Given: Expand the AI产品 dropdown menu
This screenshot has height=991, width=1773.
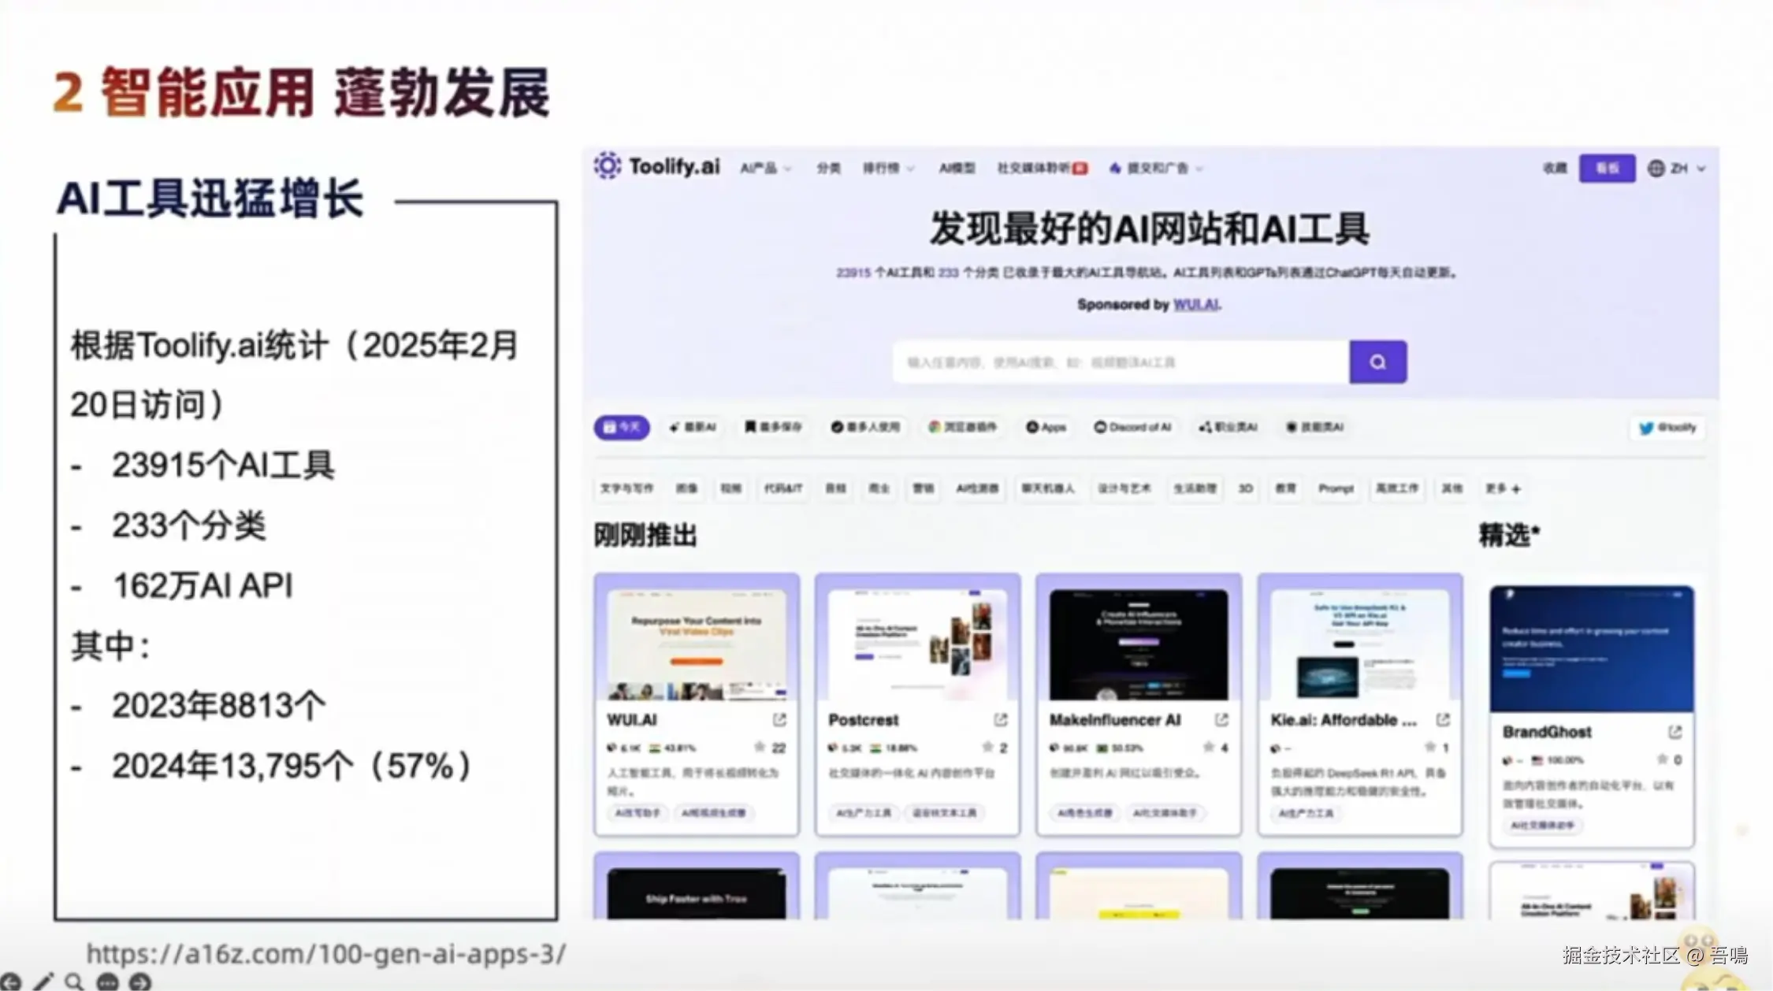Looking at the screenshot, I should click(x=765, y=169).
